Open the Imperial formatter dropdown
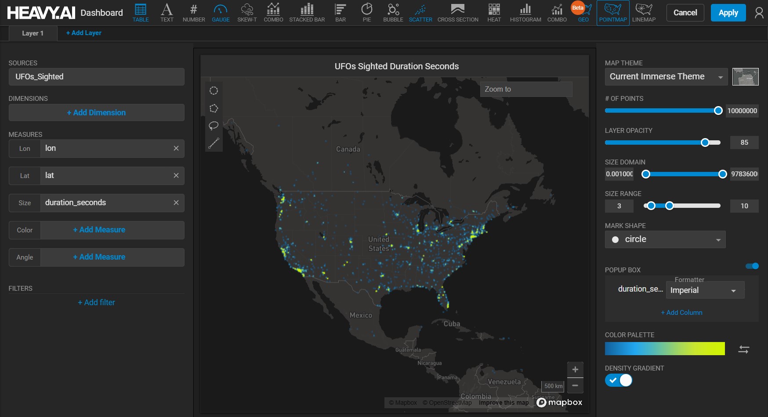 (x=704, y=290)
